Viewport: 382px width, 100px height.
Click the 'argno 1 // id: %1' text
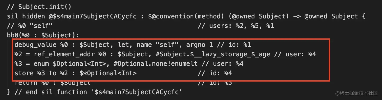click(218, 45)
